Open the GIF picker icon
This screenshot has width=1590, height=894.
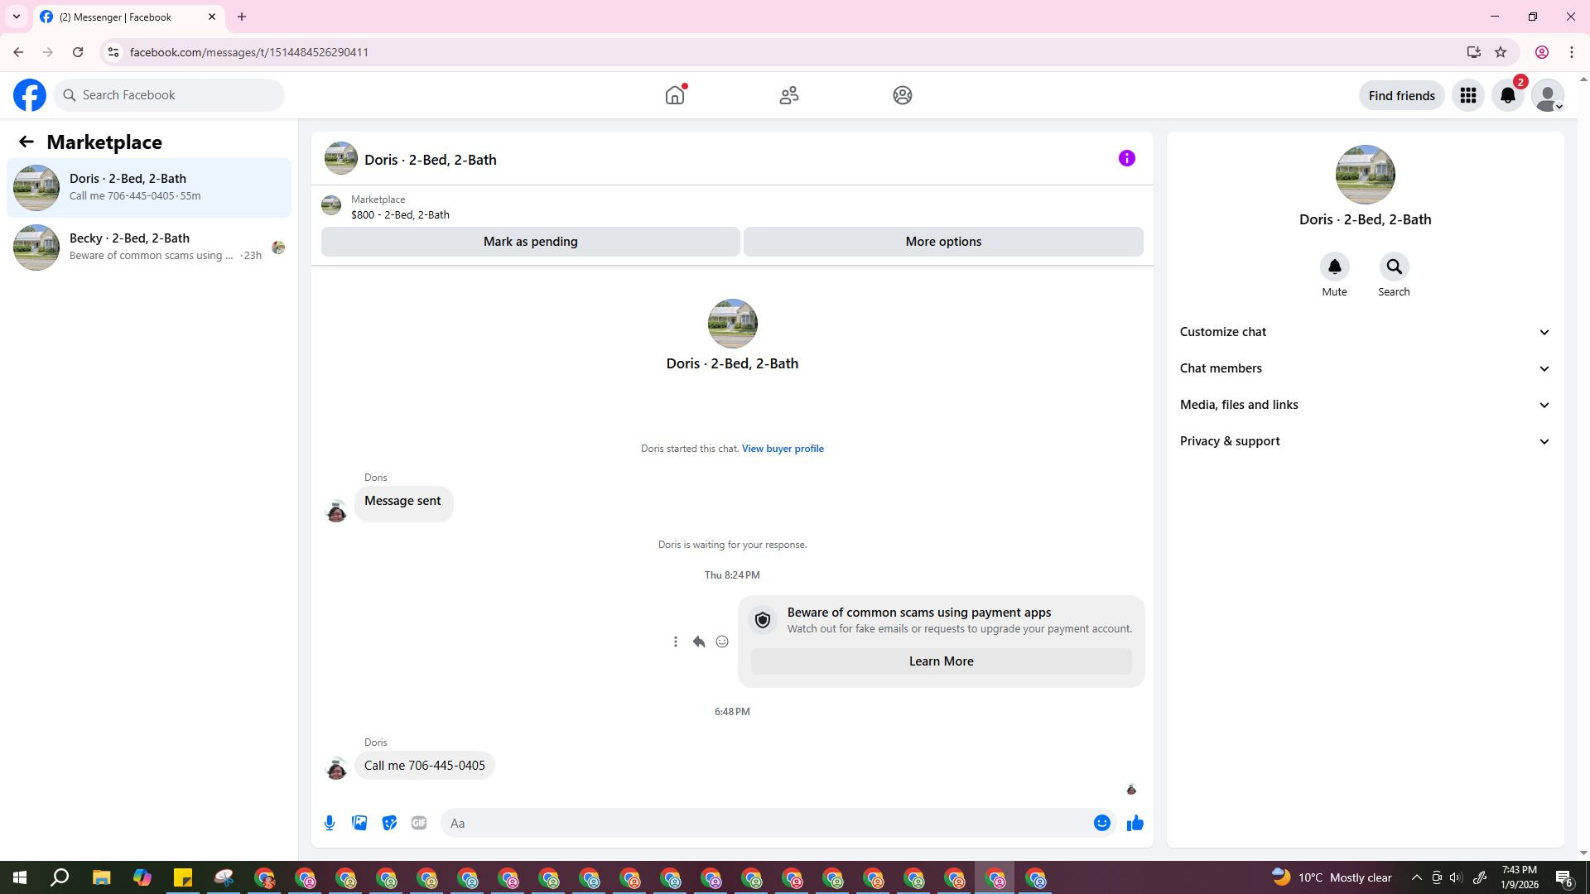(419, 823)
